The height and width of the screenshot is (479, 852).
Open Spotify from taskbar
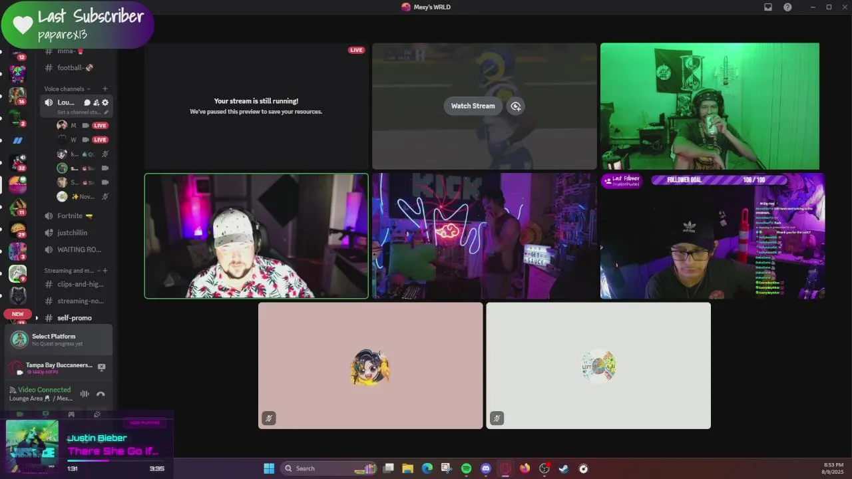(467, 468)
